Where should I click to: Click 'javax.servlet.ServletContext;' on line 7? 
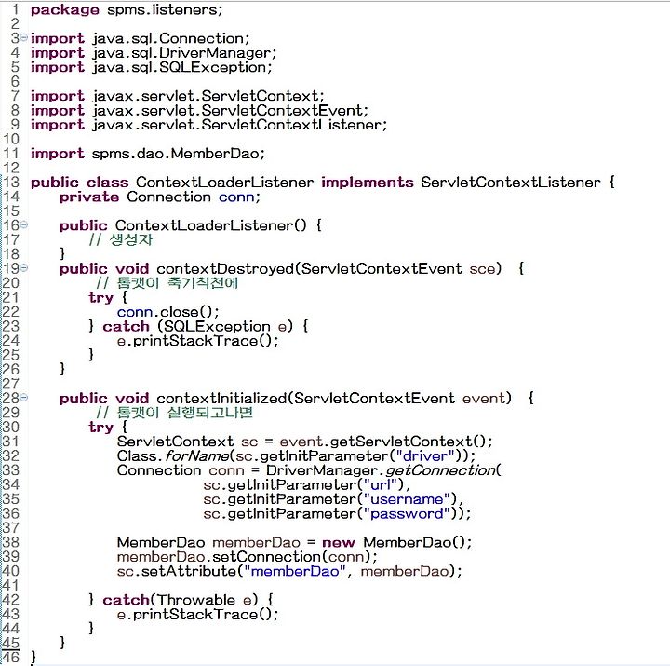208,96
